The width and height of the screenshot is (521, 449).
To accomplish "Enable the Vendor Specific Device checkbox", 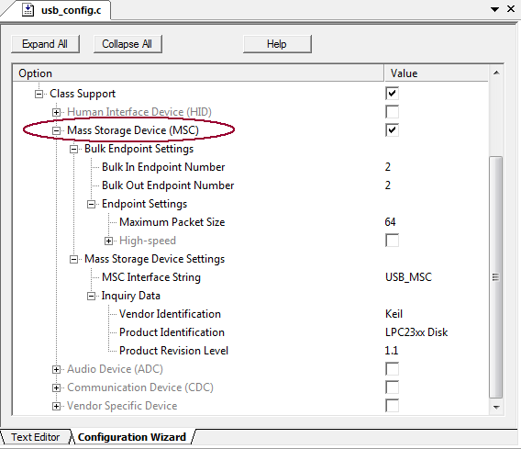I will click(x=392, y=406).
